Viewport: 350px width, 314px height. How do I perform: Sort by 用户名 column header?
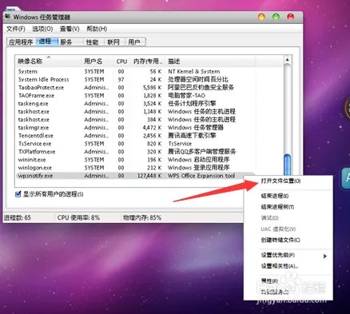click(x=97, y=62)
